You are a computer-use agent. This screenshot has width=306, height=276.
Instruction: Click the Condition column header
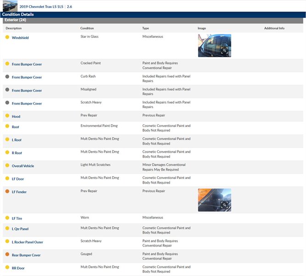tap(87, 29)
